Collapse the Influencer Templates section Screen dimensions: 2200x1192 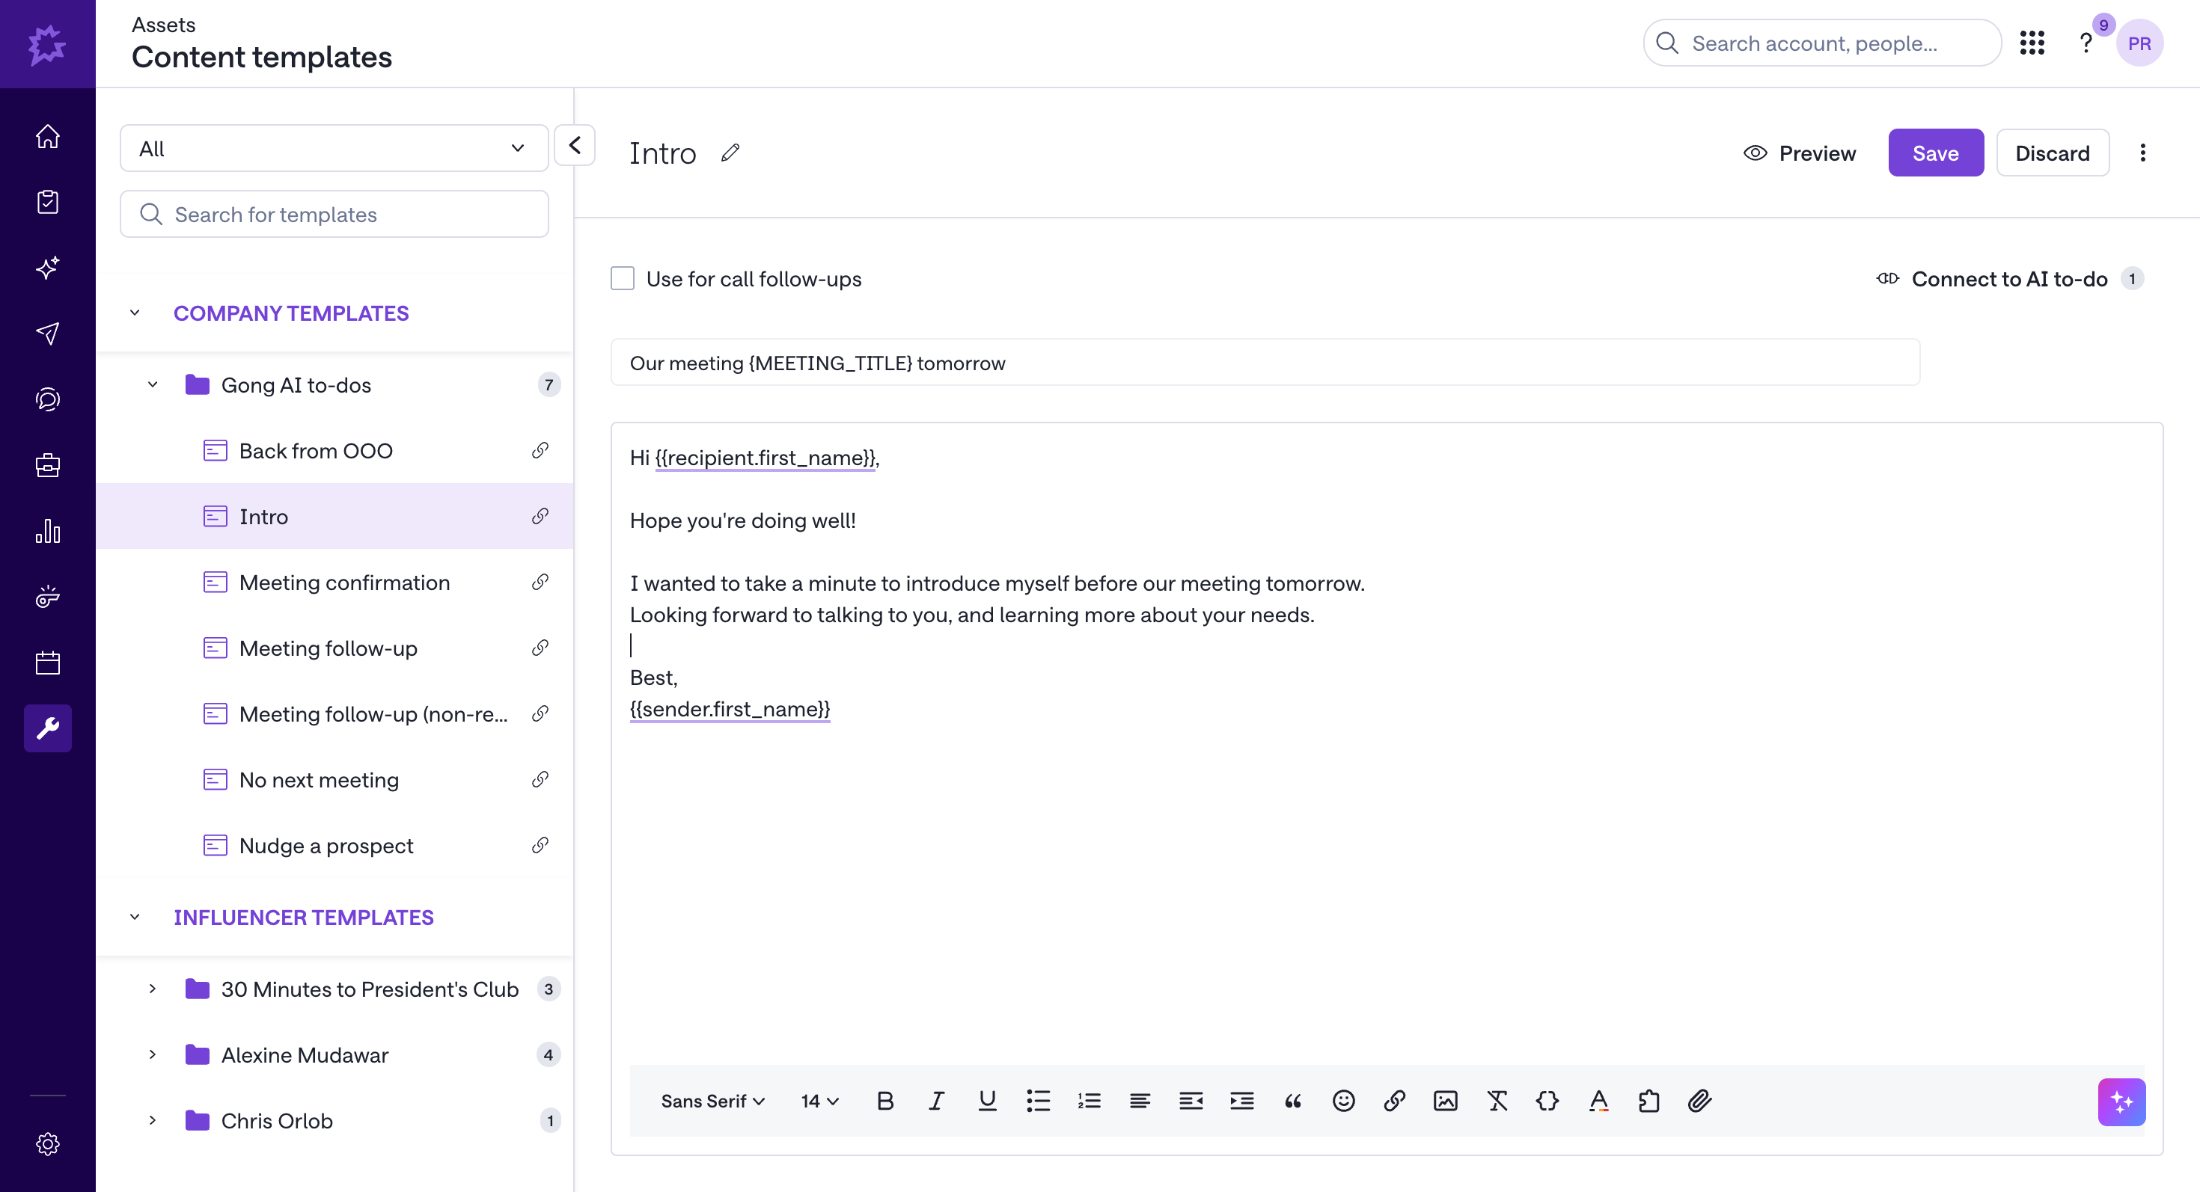pos(135,918)
